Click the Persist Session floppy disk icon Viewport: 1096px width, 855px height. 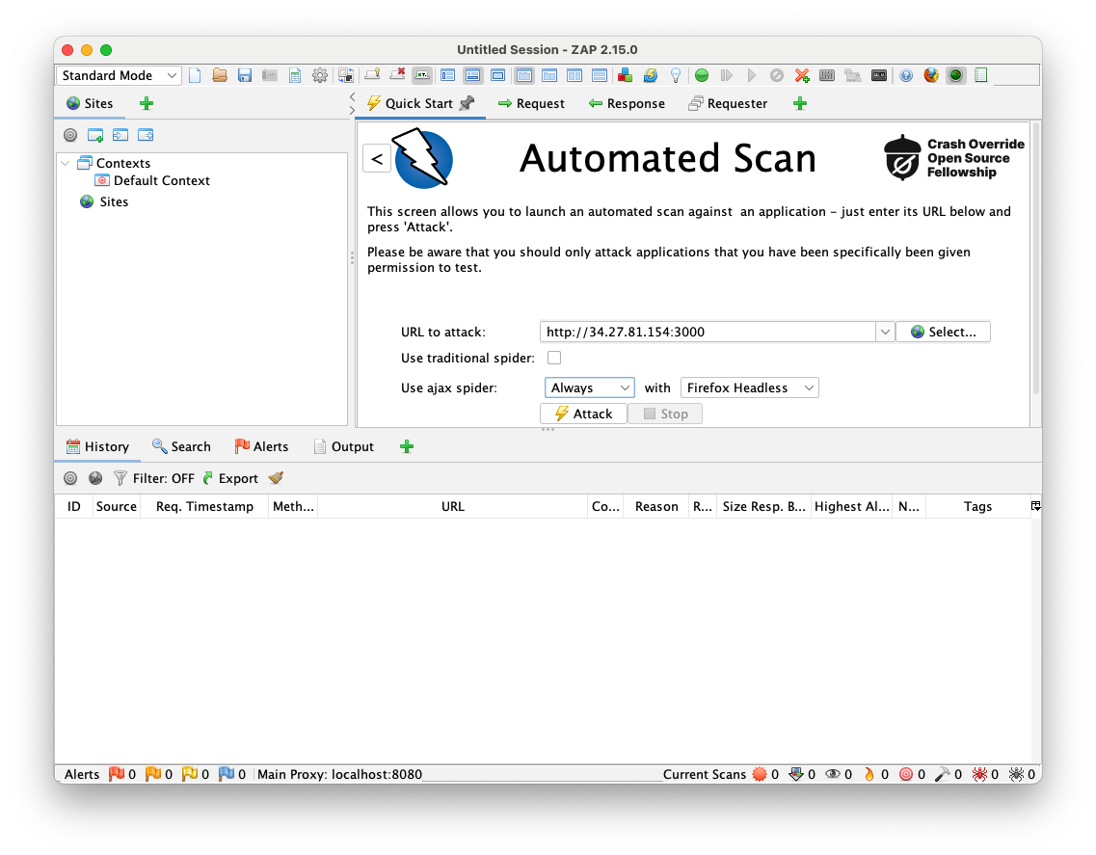pyautogui.click(x=245, y=75)
